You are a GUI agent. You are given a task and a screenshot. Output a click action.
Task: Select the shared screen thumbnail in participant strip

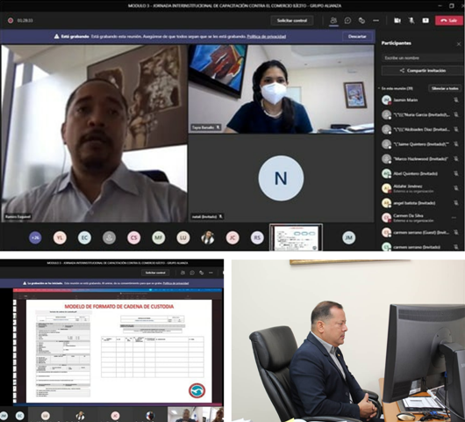296,237
